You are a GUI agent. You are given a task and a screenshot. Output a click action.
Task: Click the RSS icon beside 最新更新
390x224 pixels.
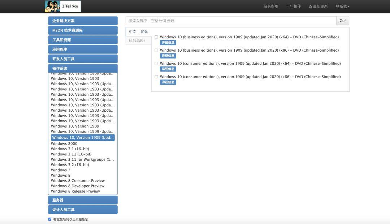point(310,7)
